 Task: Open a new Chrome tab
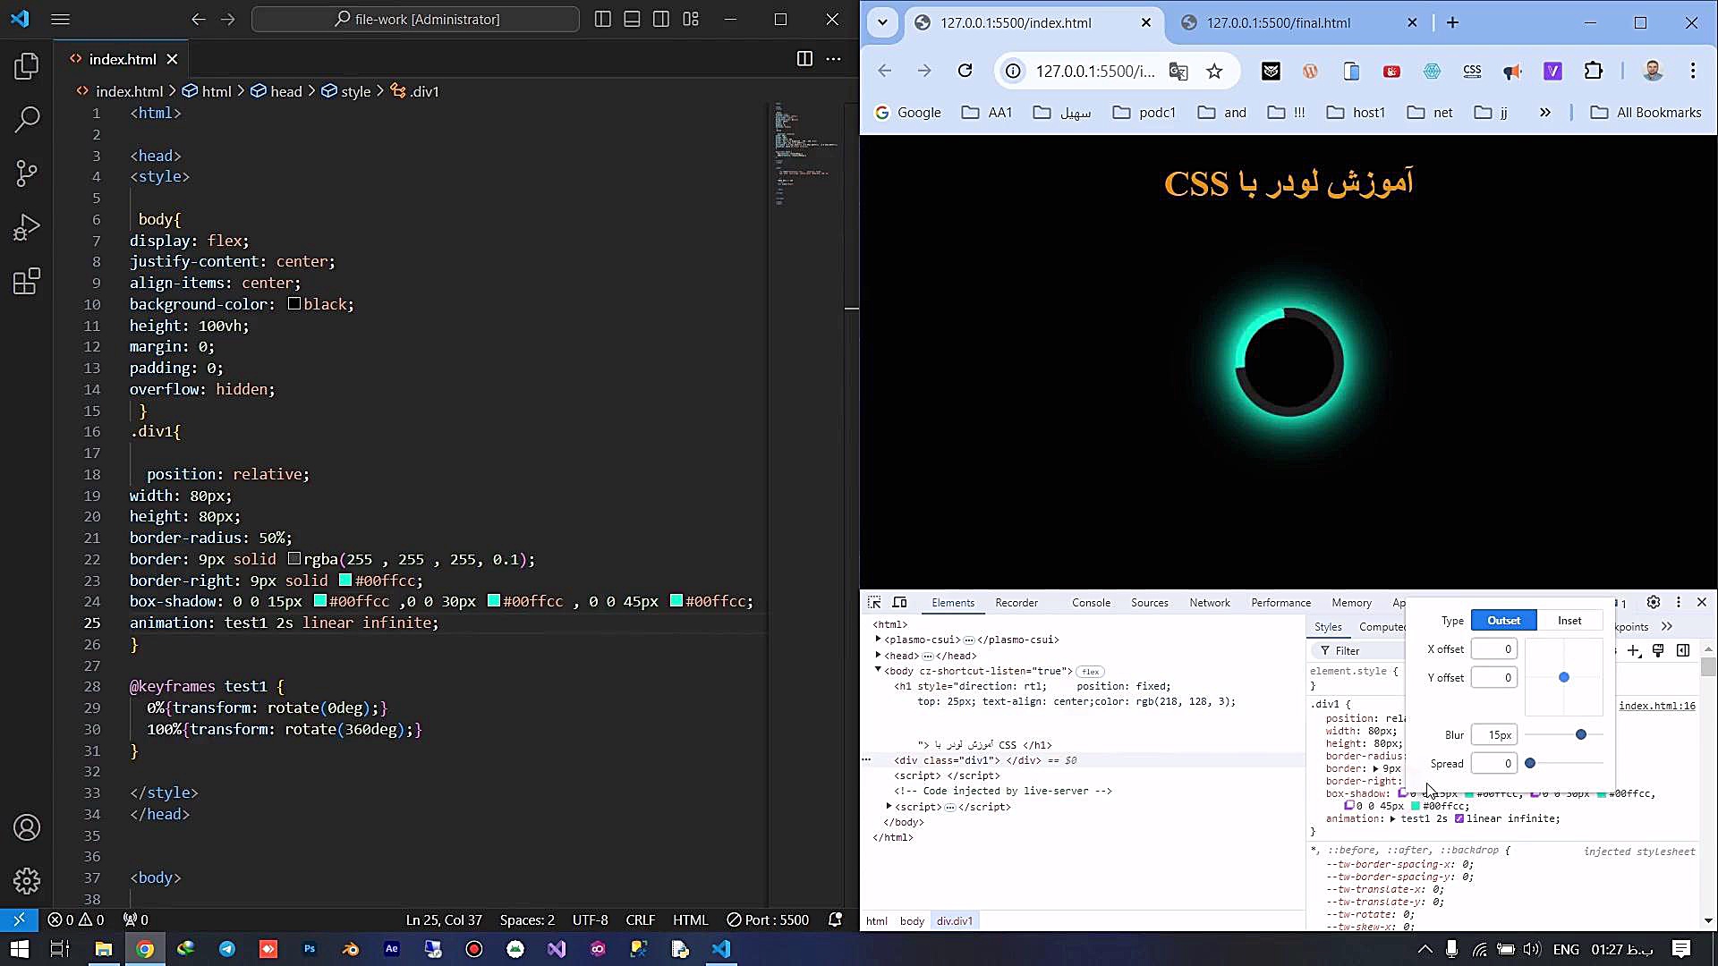point(1452,22)
